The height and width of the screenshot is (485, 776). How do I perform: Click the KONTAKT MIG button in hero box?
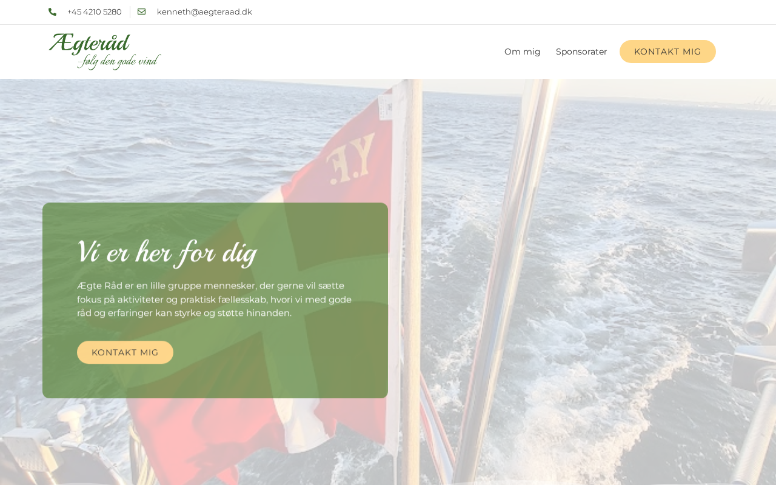125,352
